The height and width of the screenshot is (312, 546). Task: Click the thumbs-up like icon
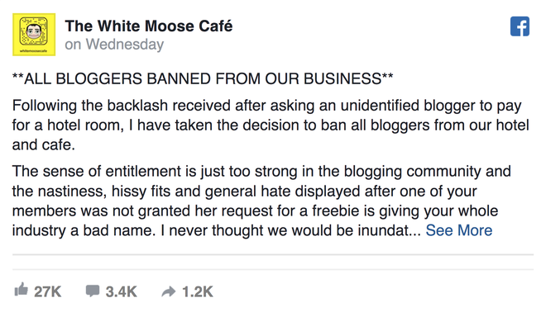pos(21,290)
